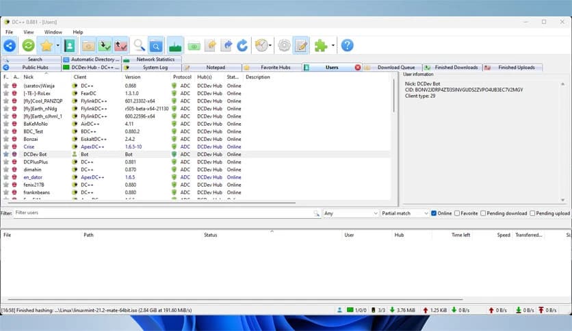The height and width of the screenshot is (331, 572).
Task: Open Settings gear toolbar icon
Action: pyautogui.click(x=284, y=46)
